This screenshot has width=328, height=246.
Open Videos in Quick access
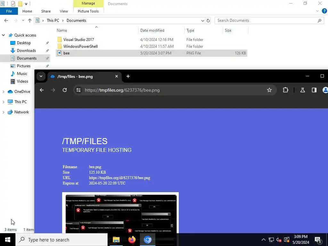[x=22, y=81]
